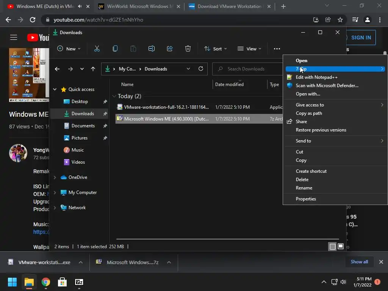Open the See more ellipsis in Explorer toolbar
This screenshot has width=388, height=291.
click(x=277, y=49)
